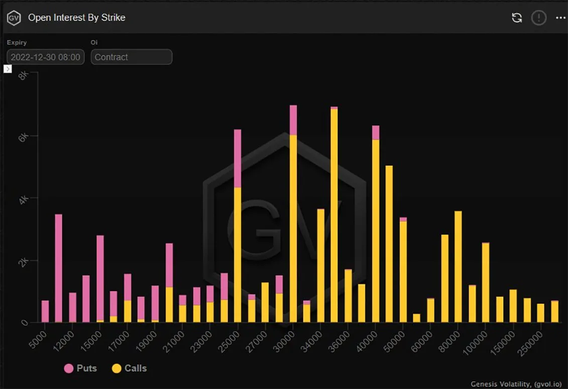Click the 27000 x-axis label
This screenshot has height=389, width=568.
(x=256, y=341)
